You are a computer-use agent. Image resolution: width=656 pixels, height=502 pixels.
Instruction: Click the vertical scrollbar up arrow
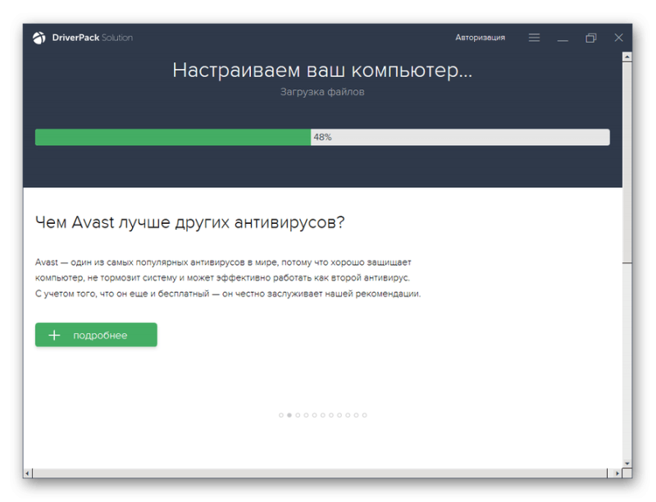click(x=626, y=57)
